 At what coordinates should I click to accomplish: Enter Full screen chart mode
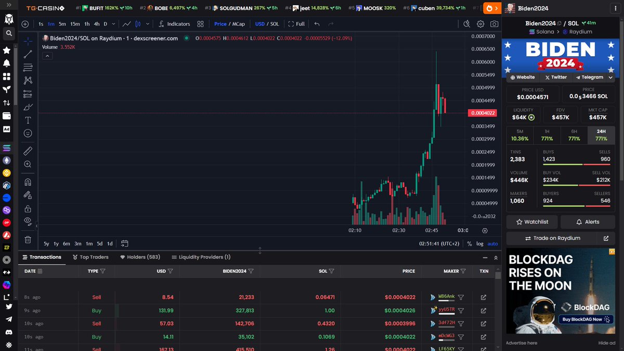pos(296,24)
